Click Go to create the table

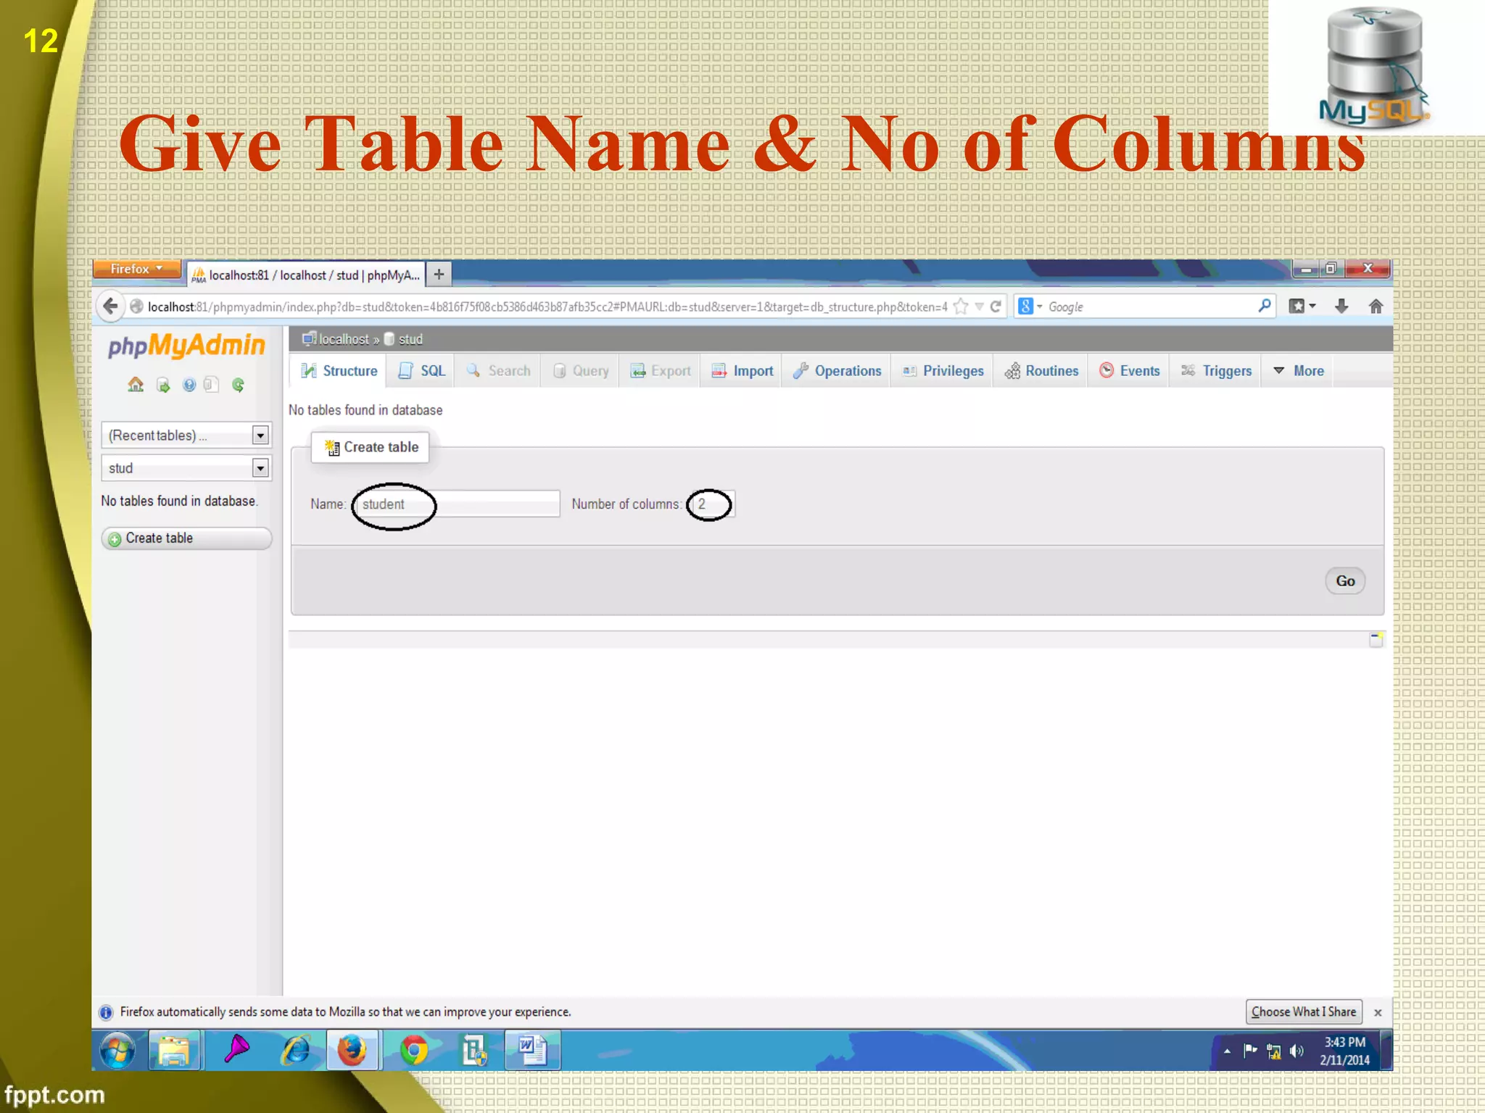pyautogui.click(x=1345, y=581)
